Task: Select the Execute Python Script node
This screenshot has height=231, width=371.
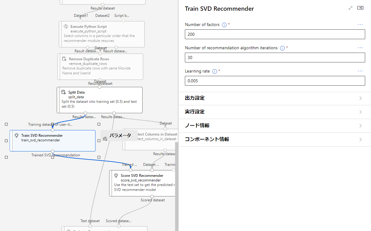Action: pyautogui.click(x=101, y=34)
